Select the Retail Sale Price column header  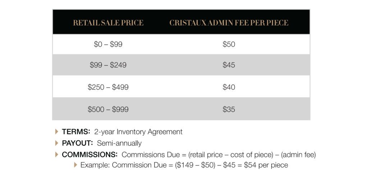(108, 23)
